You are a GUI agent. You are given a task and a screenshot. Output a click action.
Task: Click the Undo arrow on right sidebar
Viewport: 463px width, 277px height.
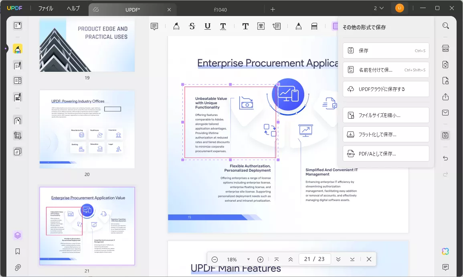[446, 158]
